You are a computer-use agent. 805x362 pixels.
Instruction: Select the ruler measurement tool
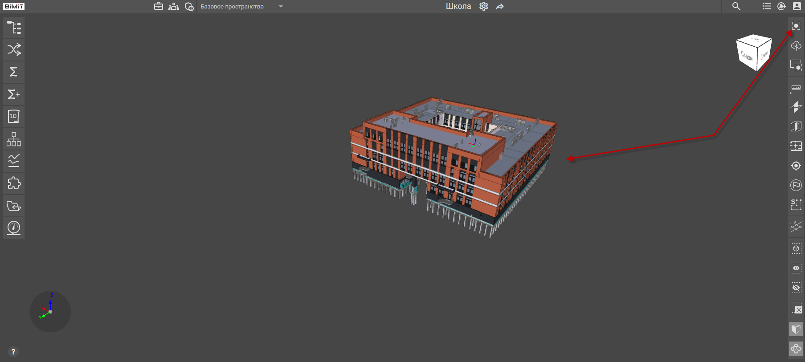point(796,88)
